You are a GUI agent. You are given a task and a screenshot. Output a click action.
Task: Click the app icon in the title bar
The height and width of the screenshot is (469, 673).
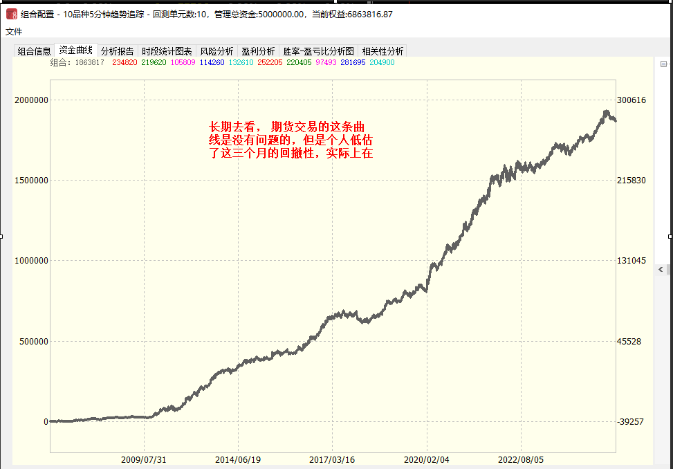[x=12, y=14]
